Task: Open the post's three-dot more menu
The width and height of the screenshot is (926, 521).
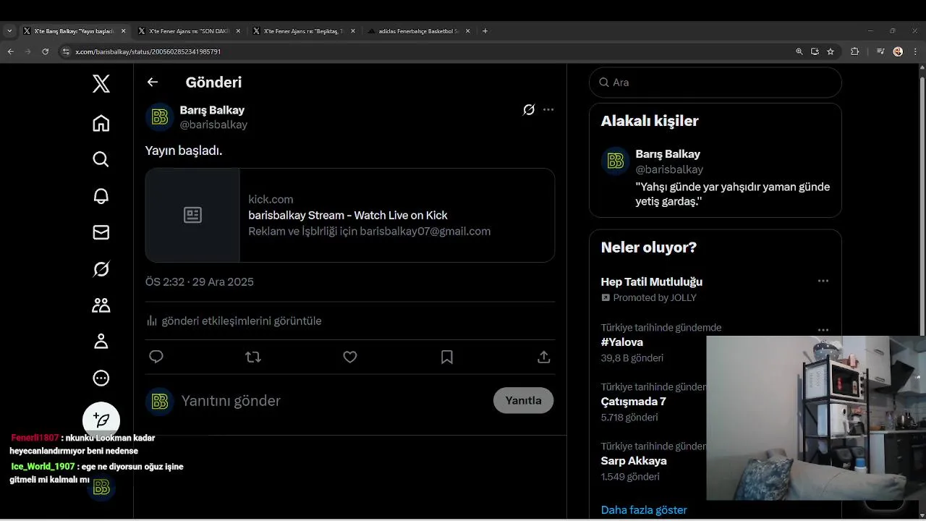Action: point(548,110)
